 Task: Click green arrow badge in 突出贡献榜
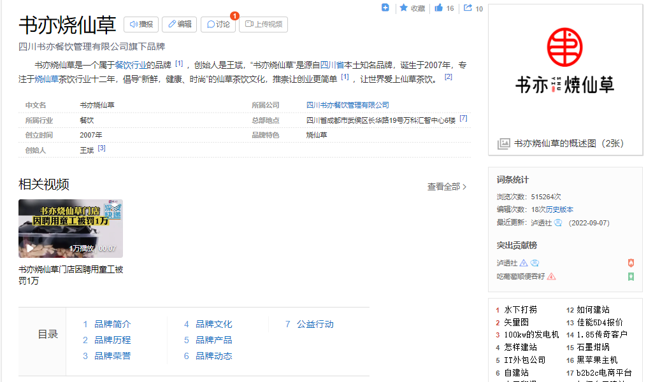pos(631,276)
